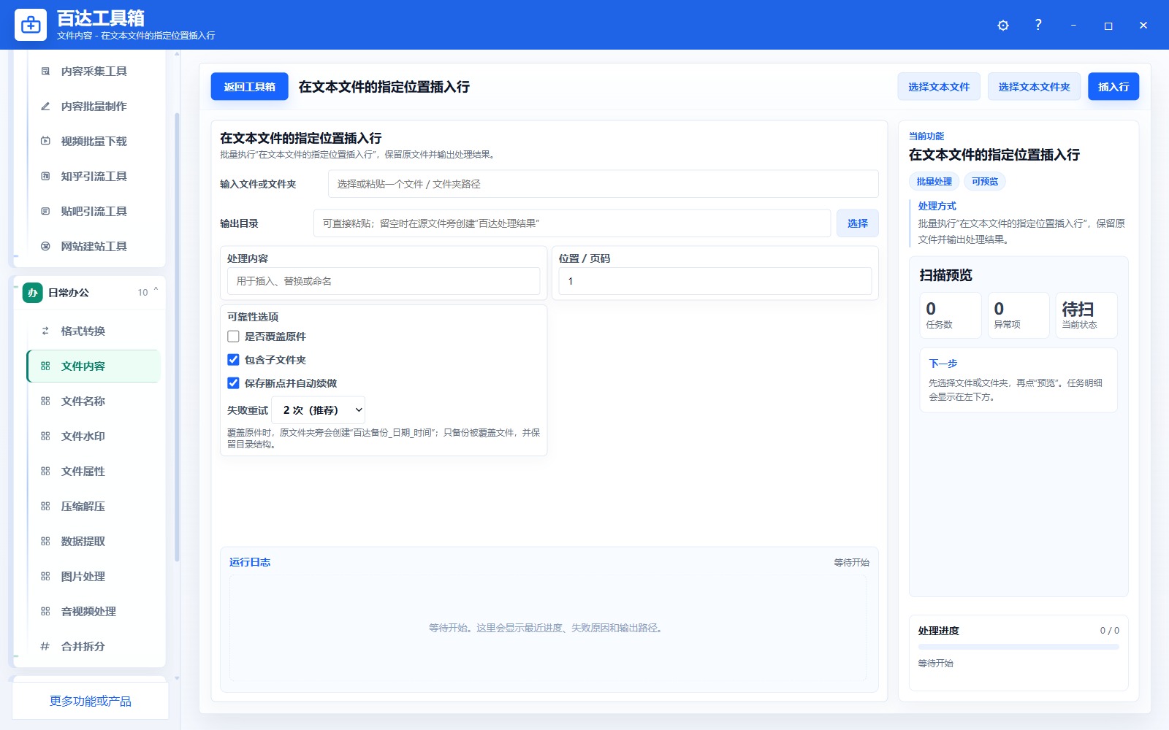1169x730 pixels.
Task: Select 格式转换 in the sidebar
Action: click(94, 331)
